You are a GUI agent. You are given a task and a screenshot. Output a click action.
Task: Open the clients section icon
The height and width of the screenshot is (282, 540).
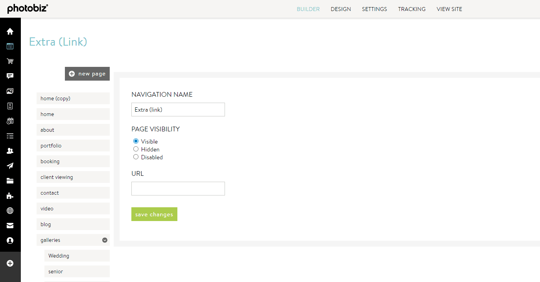coord(10,151)
